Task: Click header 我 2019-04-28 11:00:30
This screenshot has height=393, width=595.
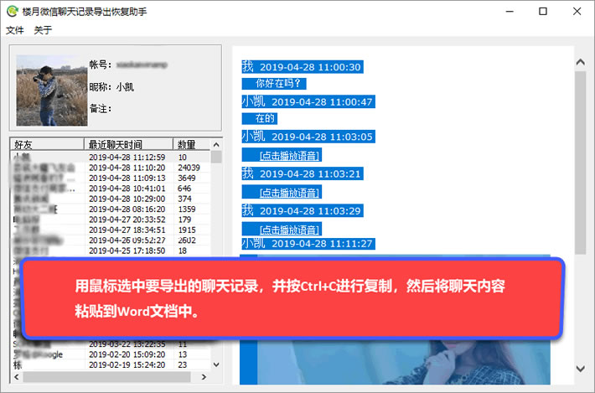Action: click(303, 67)
